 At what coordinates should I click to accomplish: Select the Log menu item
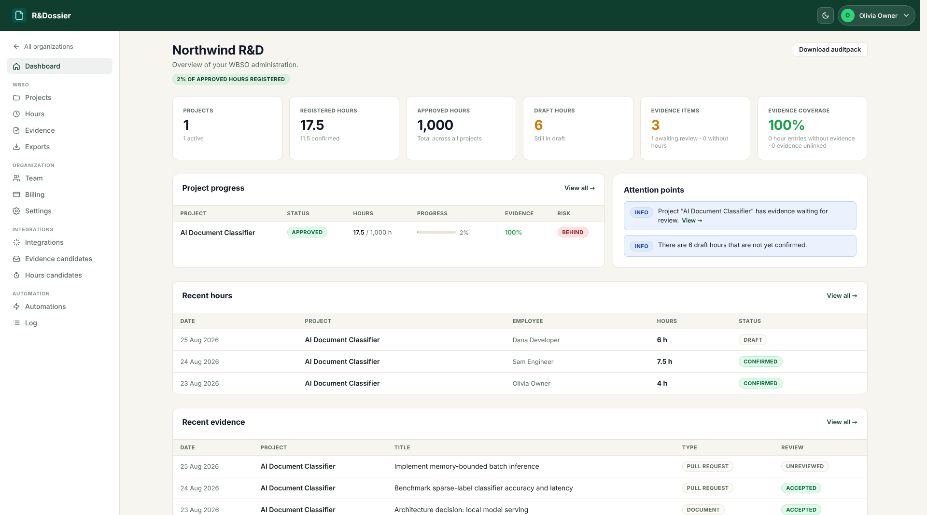coord(59,323)
